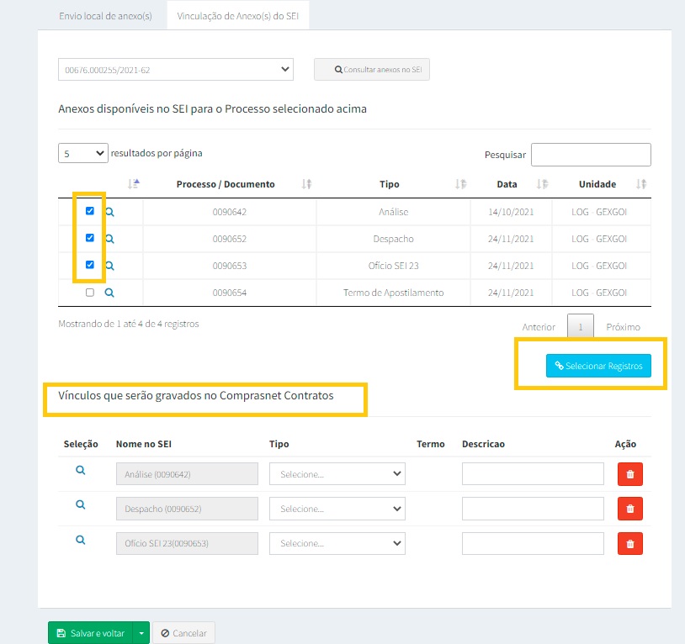Switch to Envio local de anexo(s) tab
685x644 pixels.
click(105, 16)
